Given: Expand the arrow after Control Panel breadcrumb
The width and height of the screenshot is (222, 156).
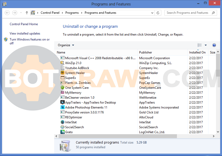Looking at the screenshot, I should click(x=63, y=13).
